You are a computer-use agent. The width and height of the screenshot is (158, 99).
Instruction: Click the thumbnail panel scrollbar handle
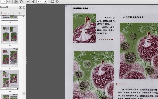point(24,93)
